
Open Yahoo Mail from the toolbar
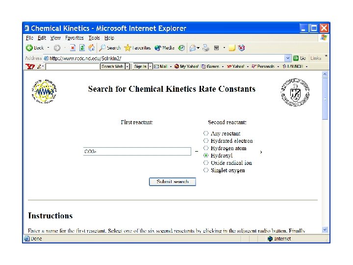tap(161, 66)
